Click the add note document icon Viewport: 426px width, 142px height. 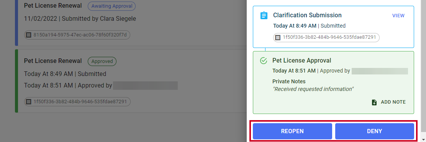tap(374, 102)
